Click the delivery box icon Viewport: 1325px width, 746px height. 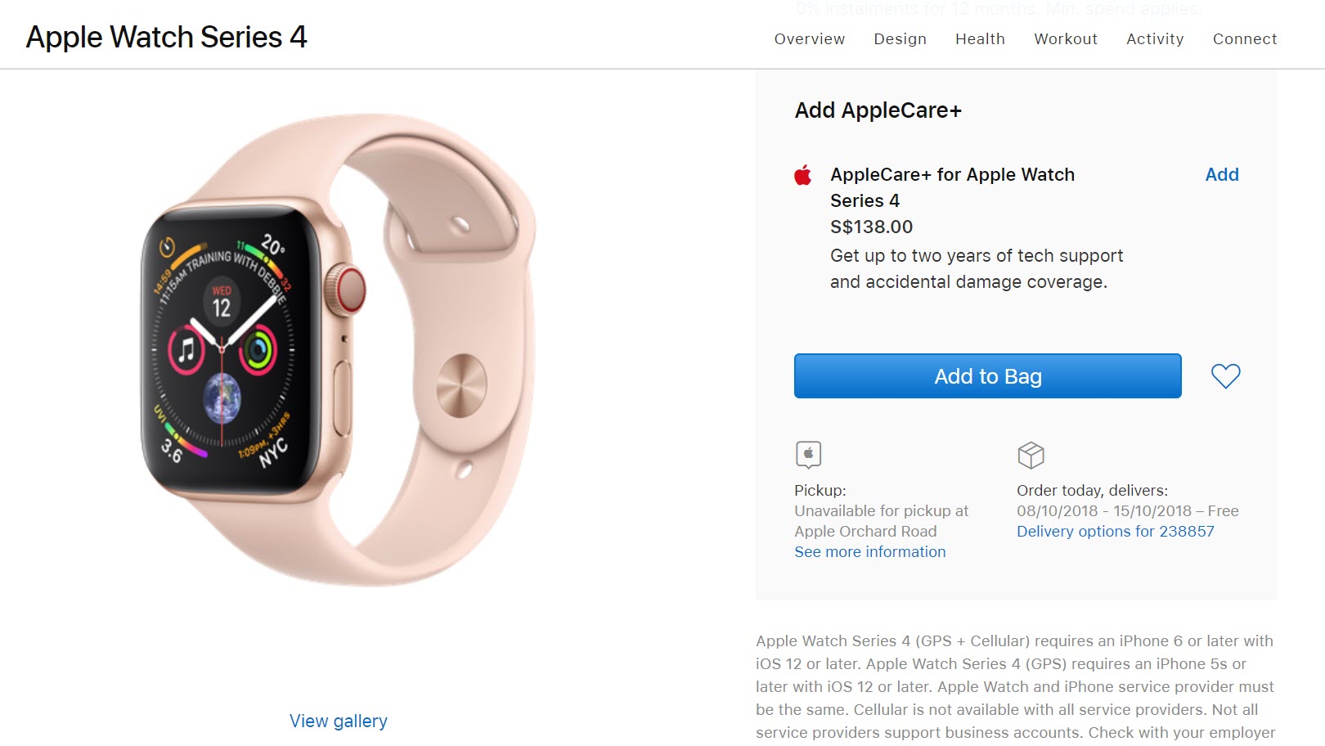tap(1031, 455)
